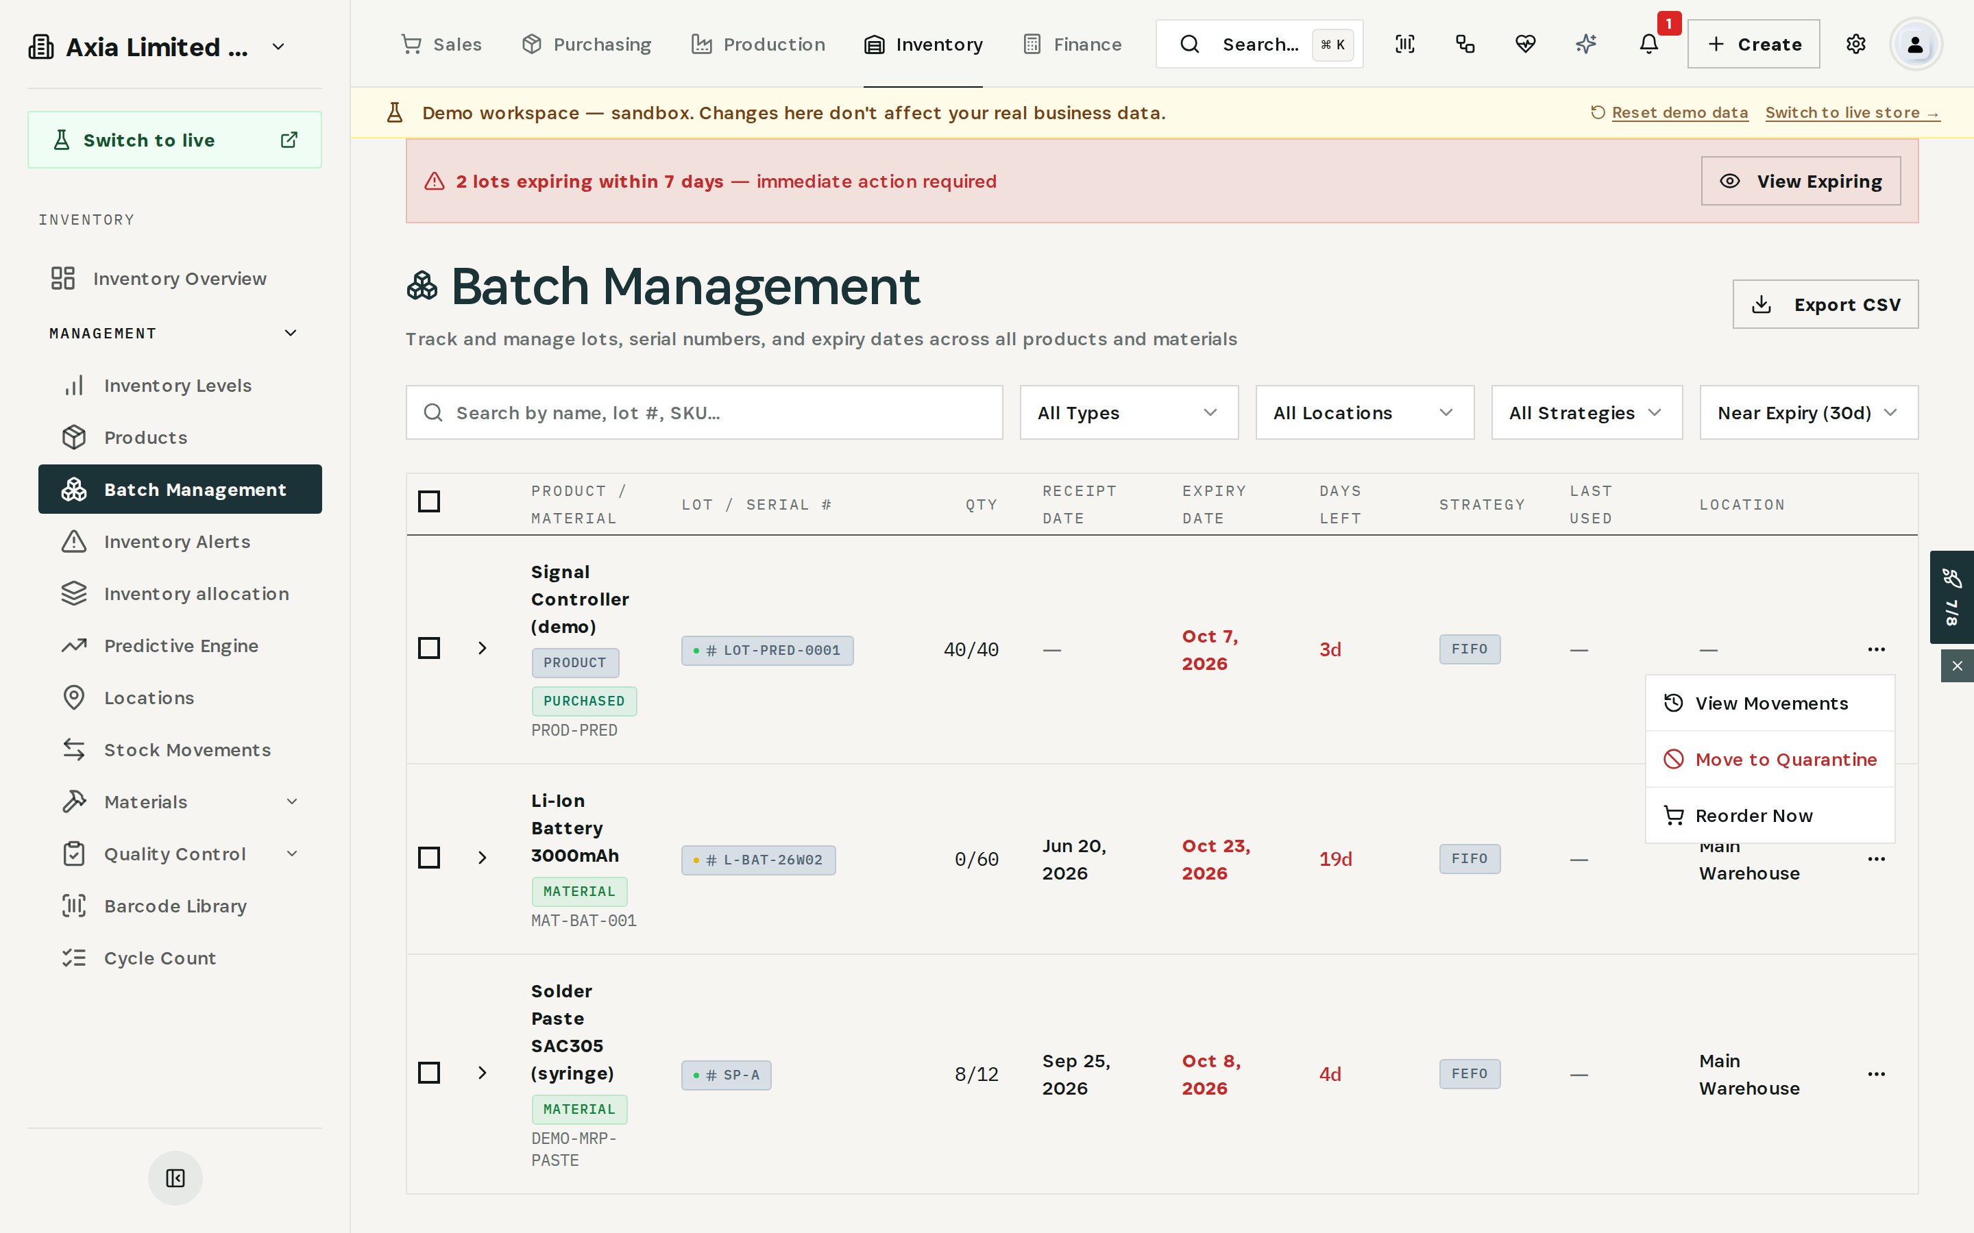Open row actions for Solder Paste SAC305
The height and width of the screenshot is (1233, 1974).
[1876, 1074]
